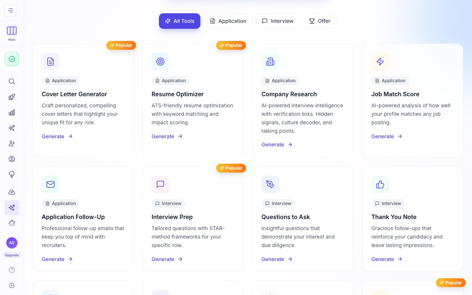Select the add-user icon
The height and width of the screenshot is (295, 472).
coord(12,143)
